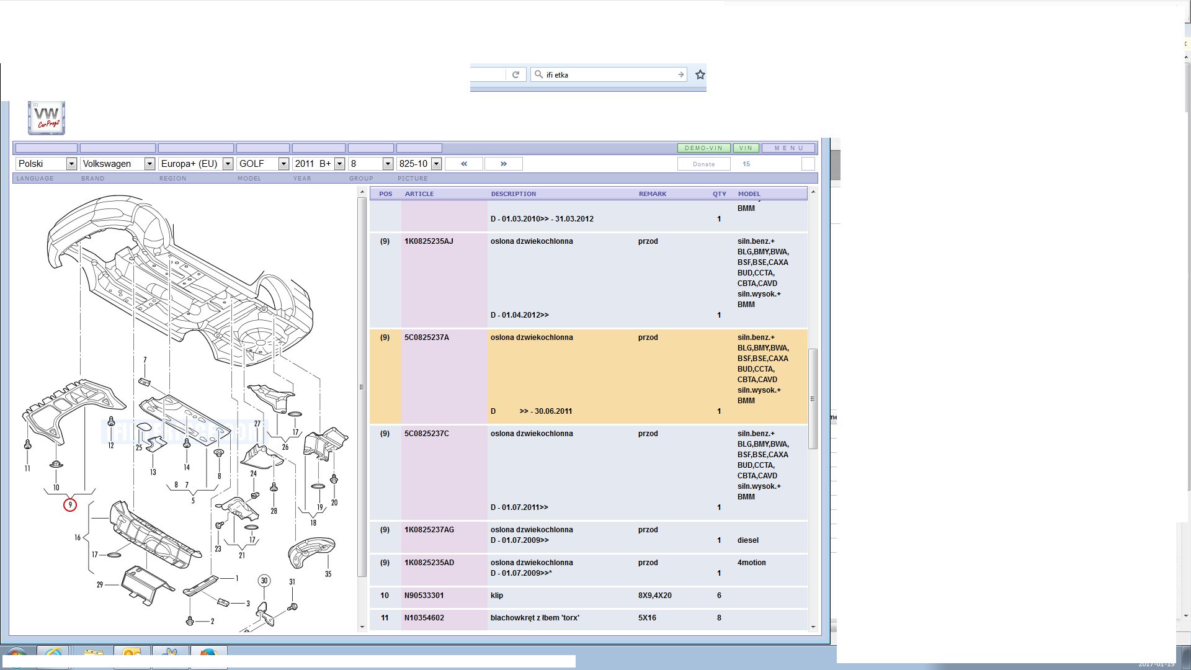Click the 'blachowkręt z łbem 'torx'' description
Screen dimensions: 1191x670
[x=535, y=618]
